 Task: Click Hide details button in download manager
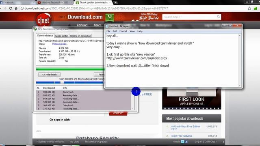(x=50, y=75)
